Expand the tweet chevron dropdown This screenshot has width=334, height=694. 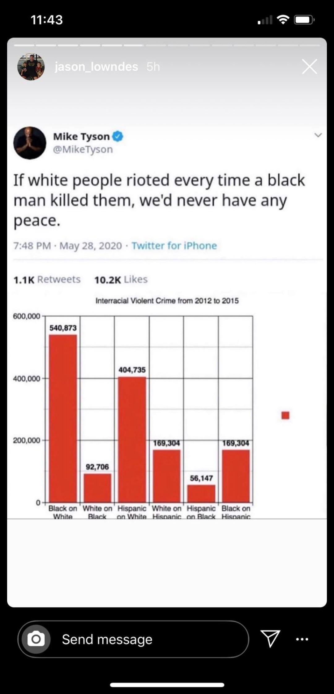point(318,135)
